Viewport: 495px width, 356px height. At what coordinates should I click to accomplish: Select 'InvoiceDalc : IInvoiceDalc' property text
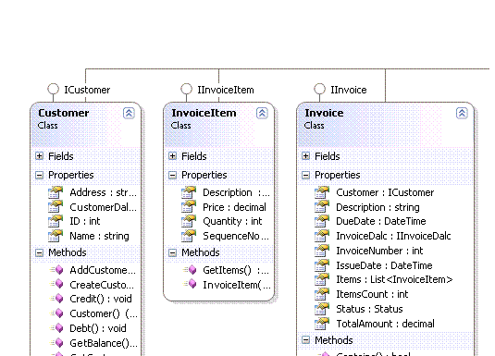coord(393,236)
